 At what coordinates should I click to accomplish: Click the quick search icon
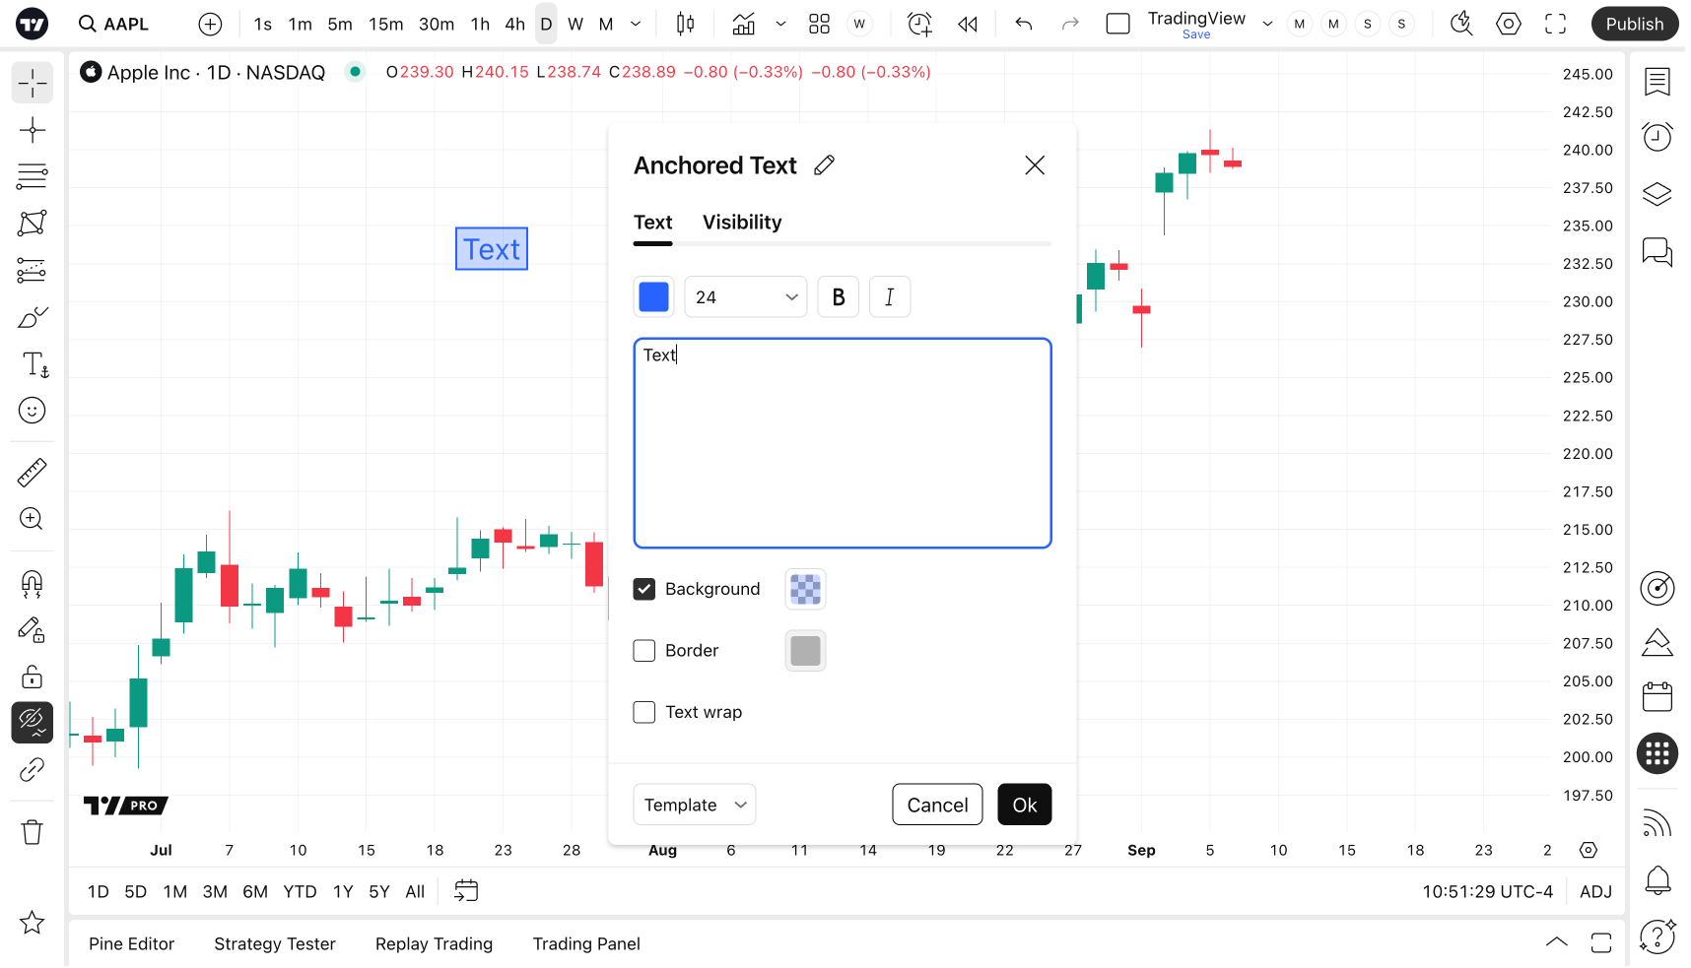click(1461, 24)
